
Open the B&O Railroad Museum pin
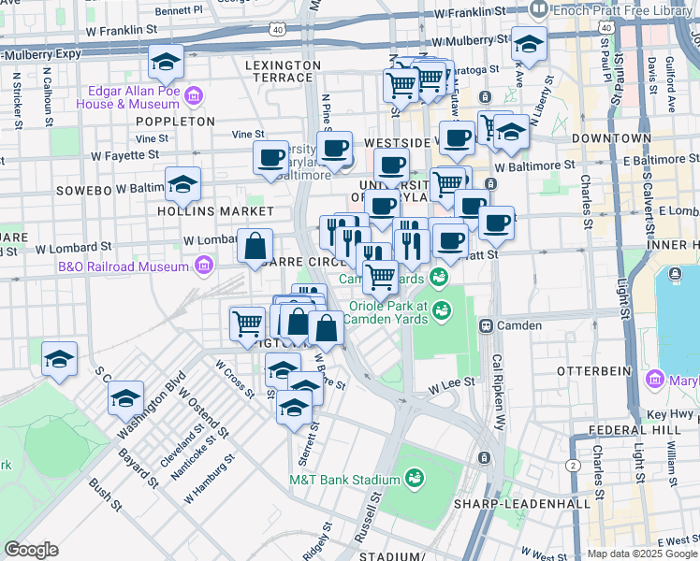click(x=204, y=266)
